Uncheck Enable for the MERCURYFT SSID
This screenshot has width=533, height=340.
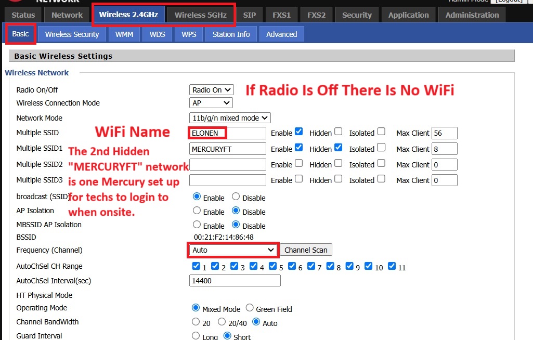point(299,148)
